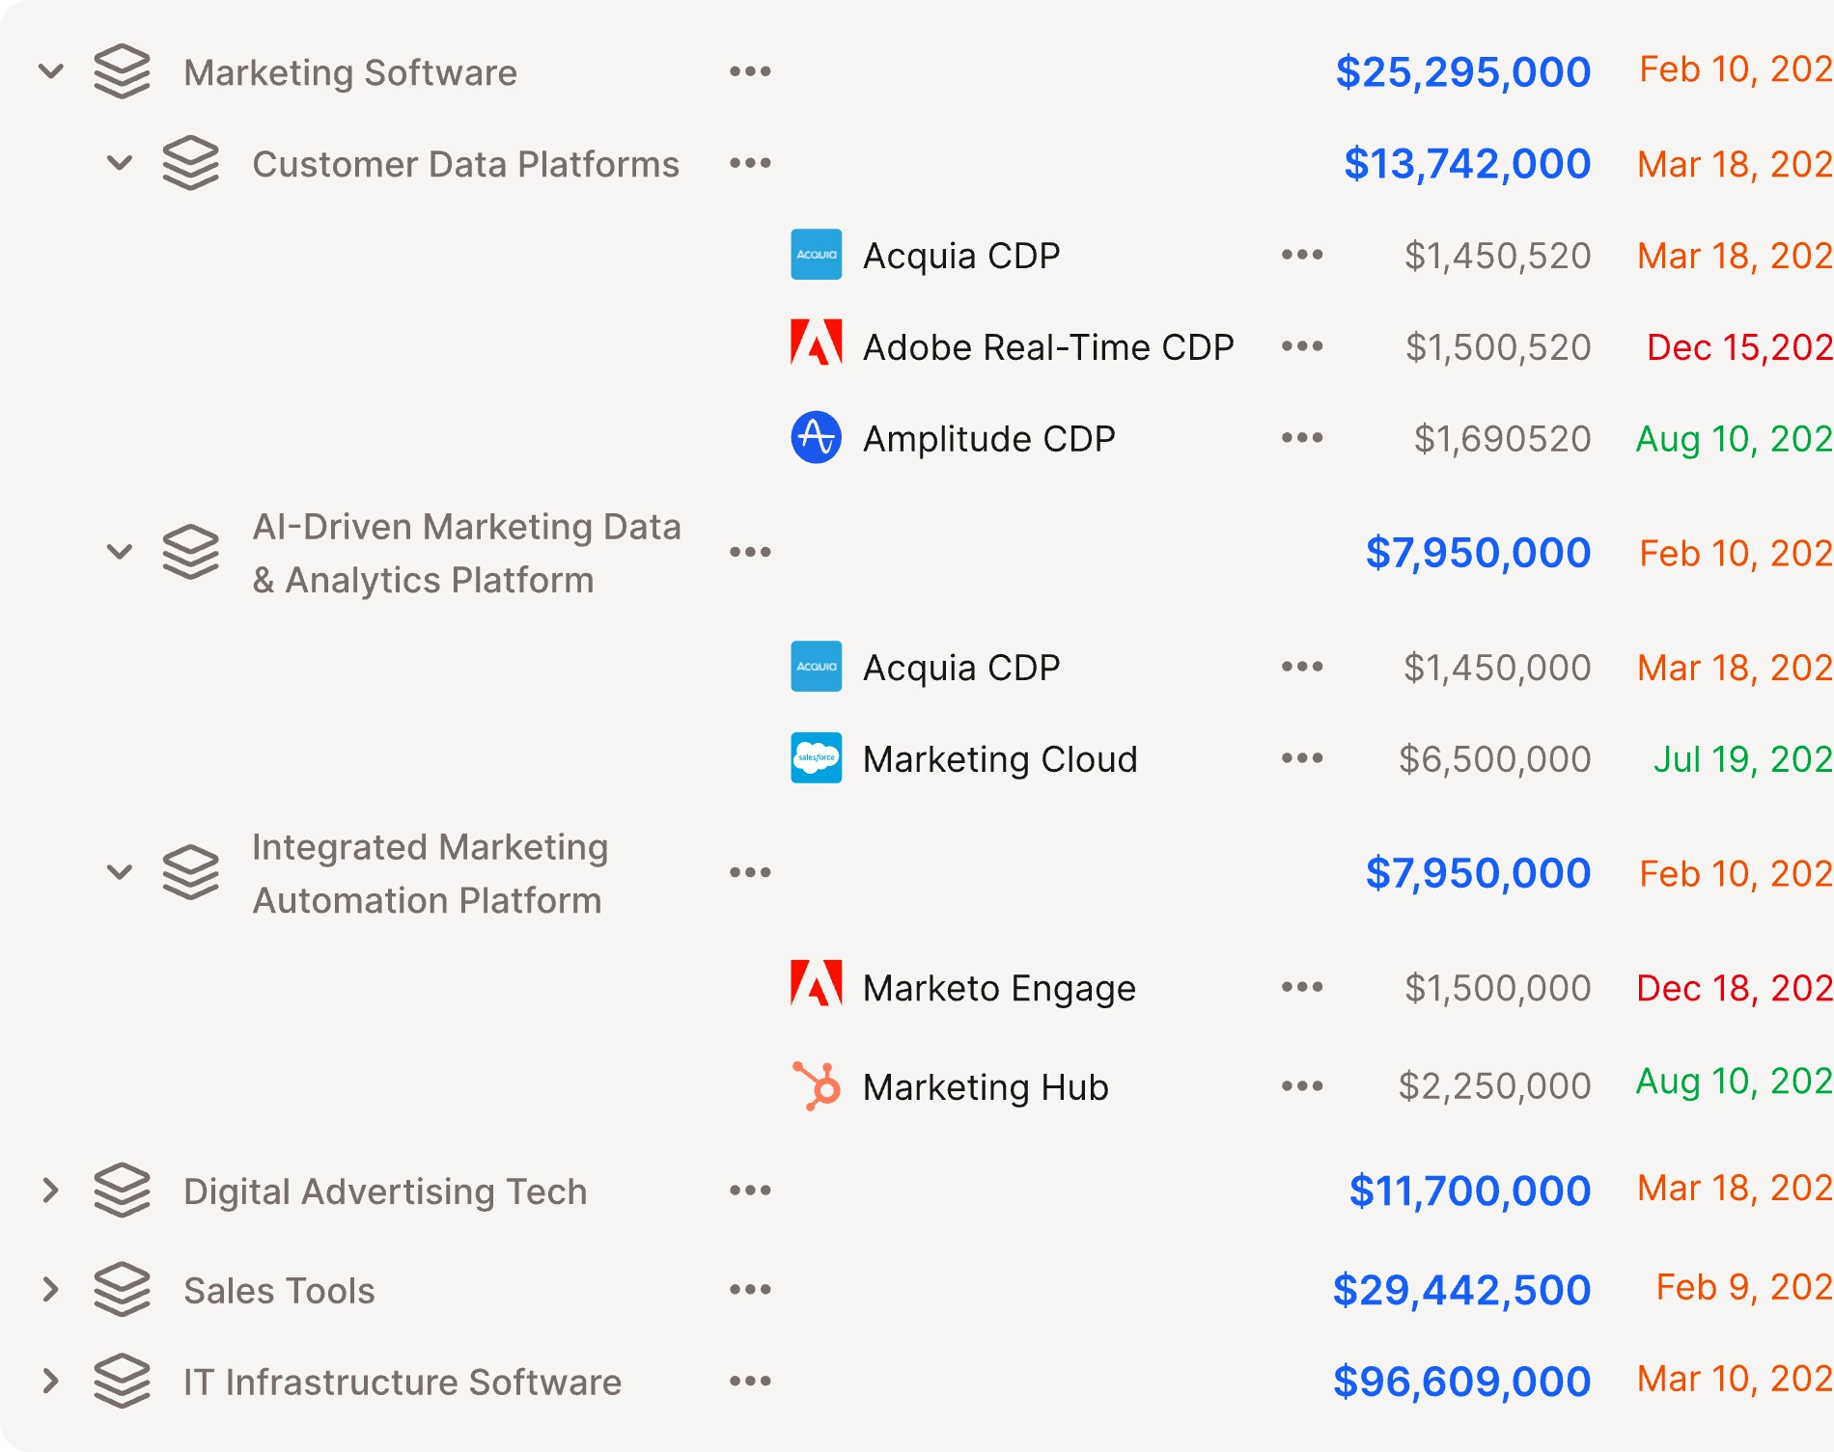This screenshot has height=1452, width=1834.
Task: Open the options menu for Adobe Real-Time CDP
Action: pos(1301,346)
